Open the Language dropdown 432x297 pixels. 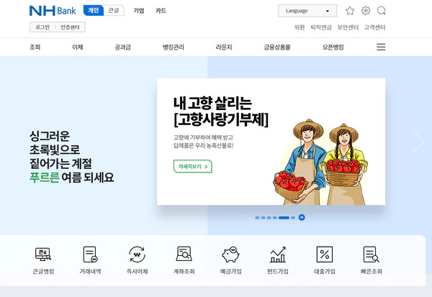pos(307,11)
